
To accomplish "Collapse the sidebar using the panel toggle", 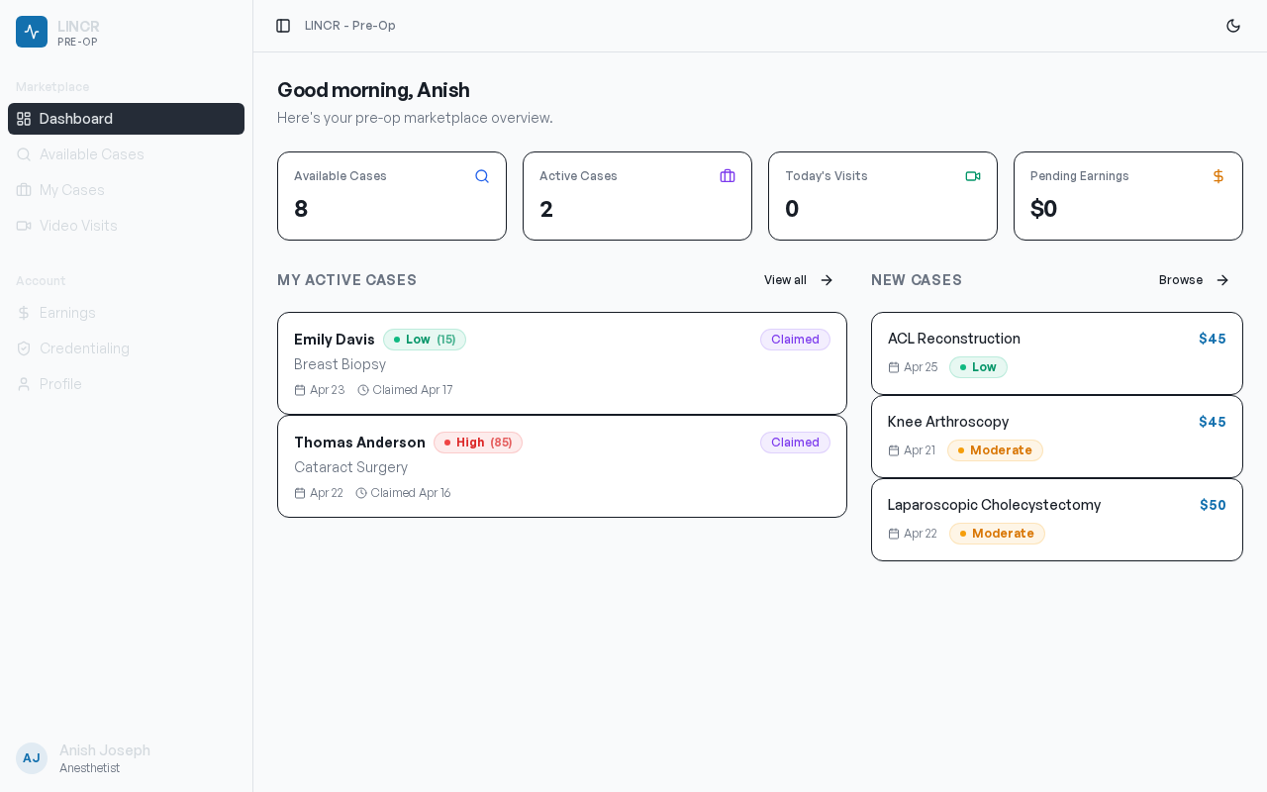I will tap(284, 26).
